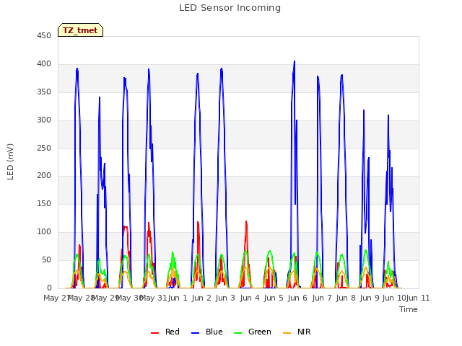Click the Jun 3 x-axis date label
The image size is (462, 346).
point(225,298)
